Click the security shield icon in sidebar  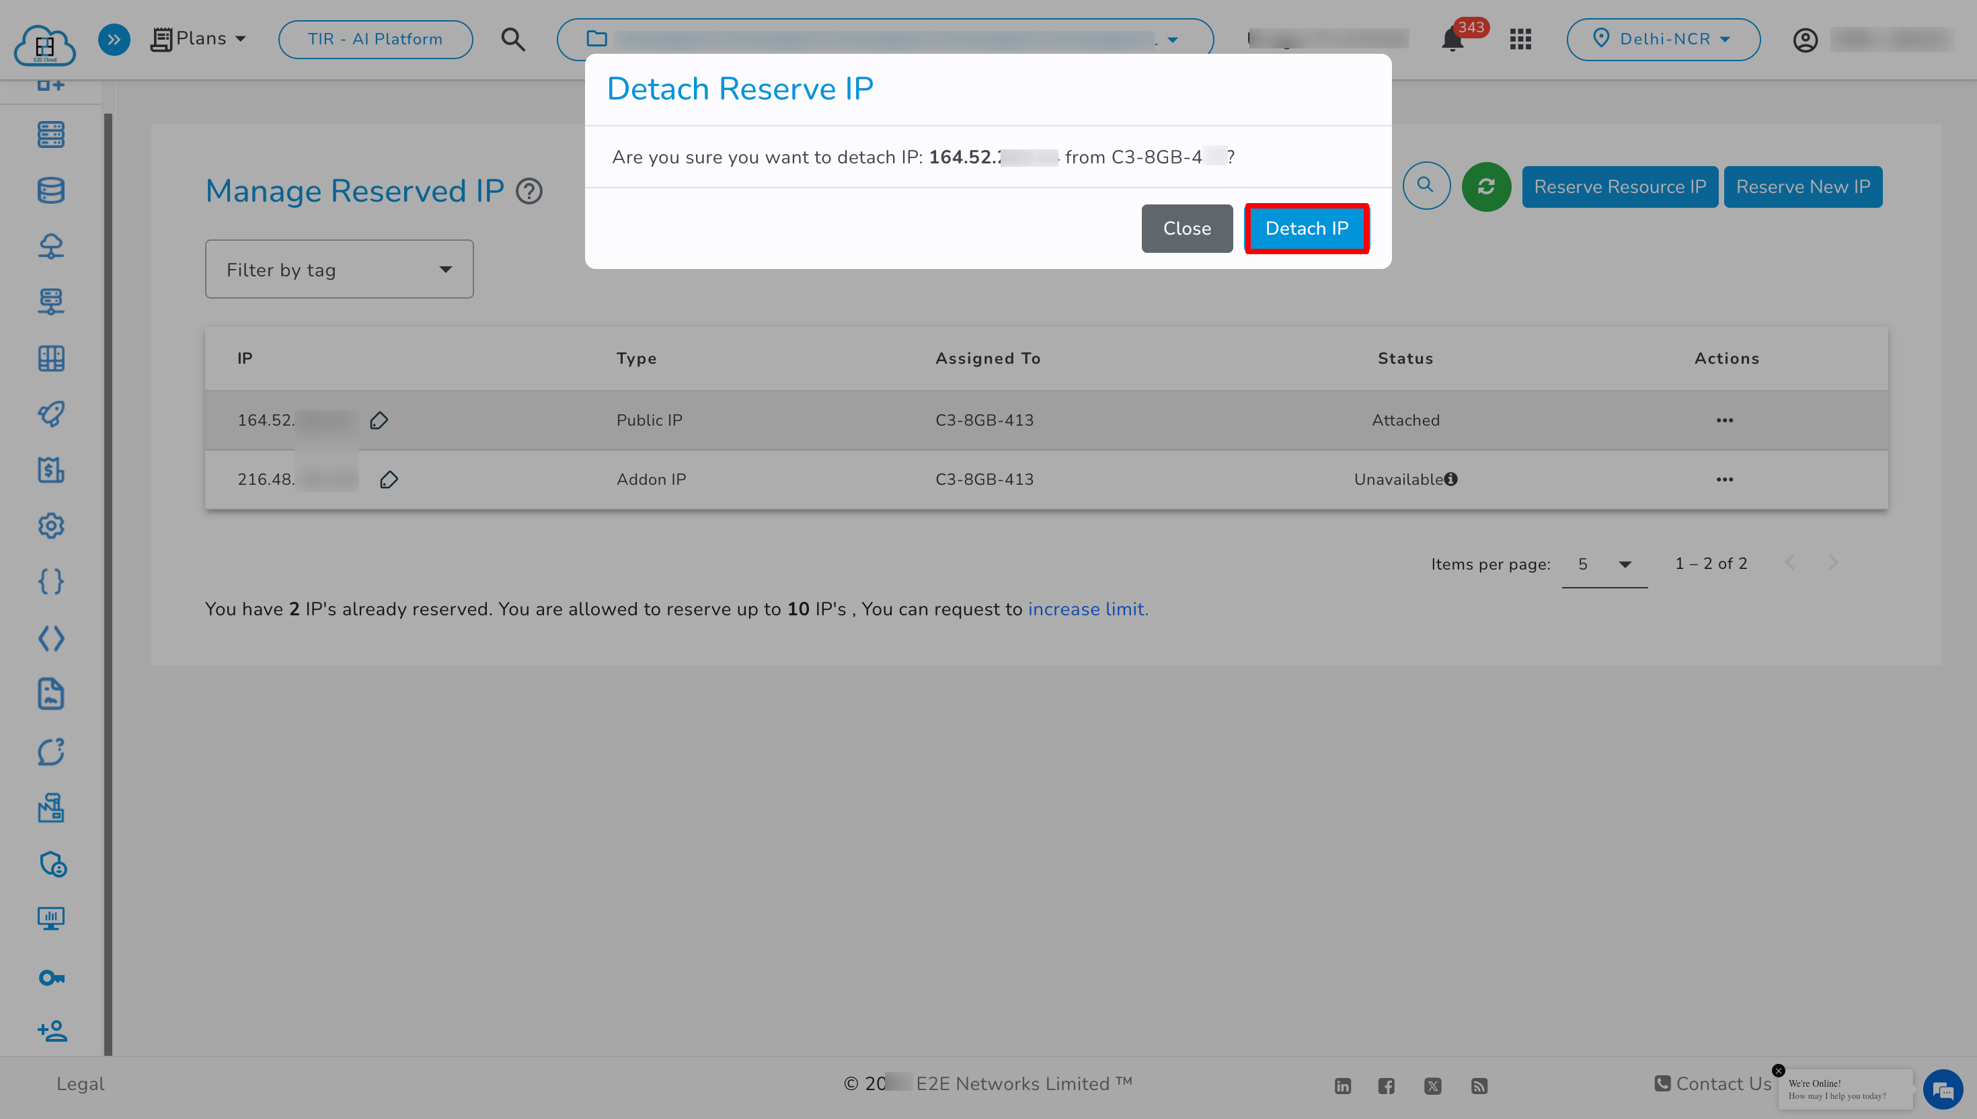point(50,864)
